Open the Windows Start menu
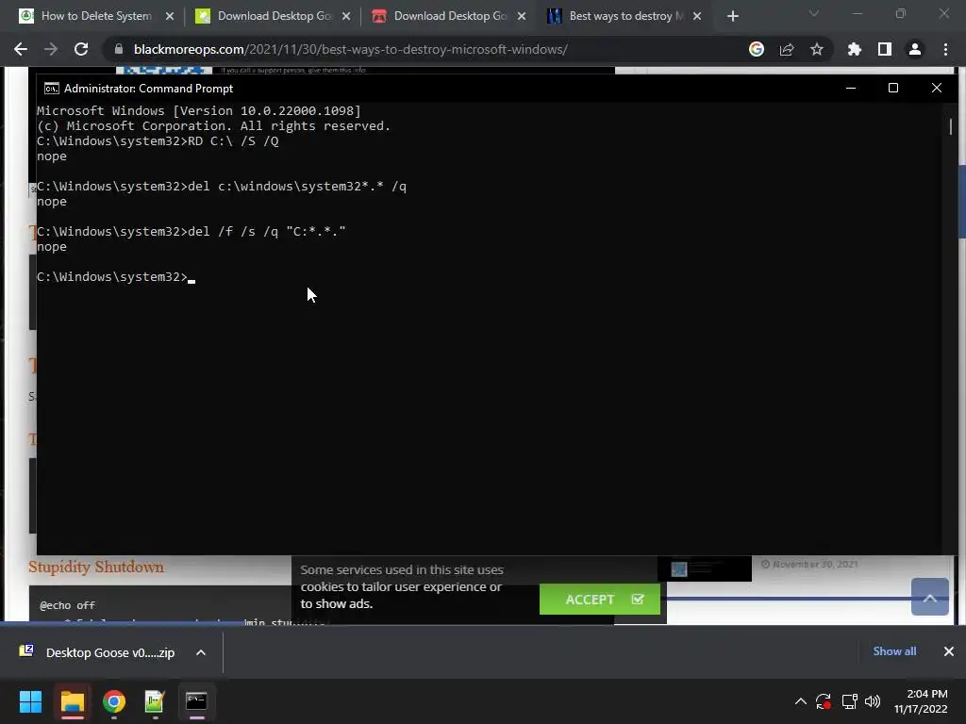Viewport: 966px width, 724px height. coord(31,701)
